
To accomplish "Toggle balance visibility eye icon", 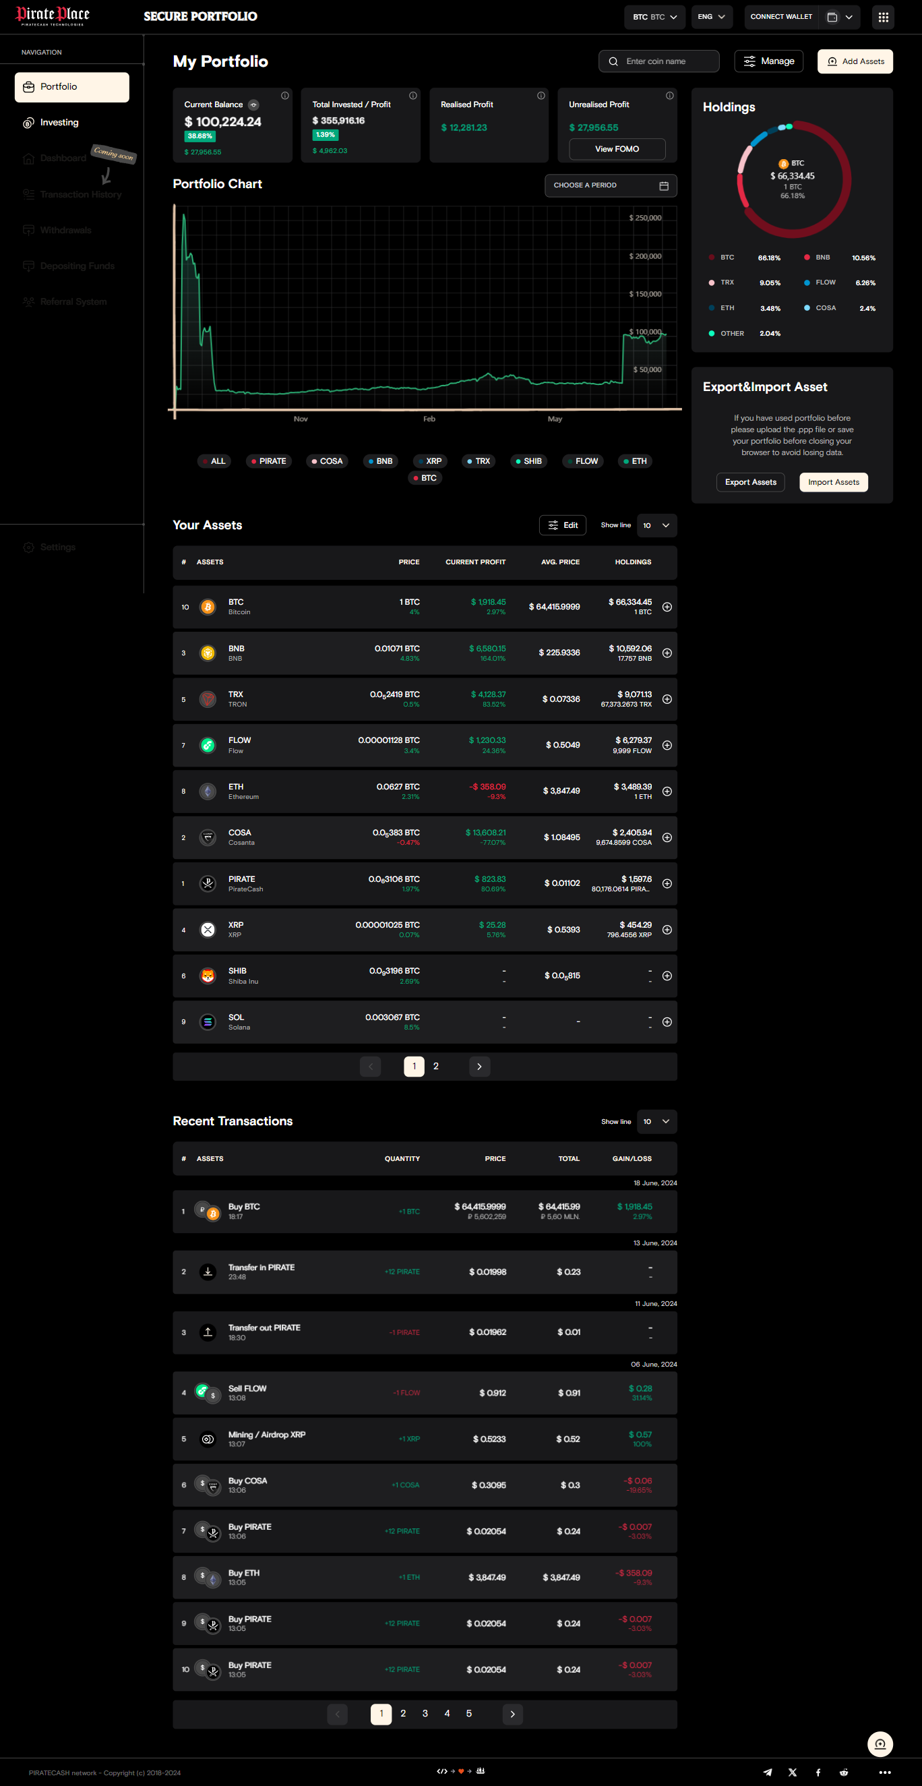I will (x=253, y=105).
